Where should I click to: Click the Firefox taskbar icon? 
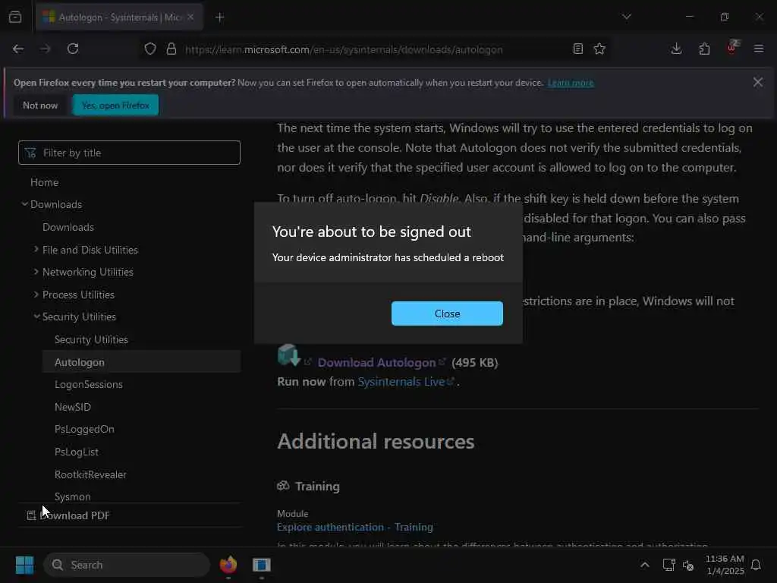coord(228,565)
